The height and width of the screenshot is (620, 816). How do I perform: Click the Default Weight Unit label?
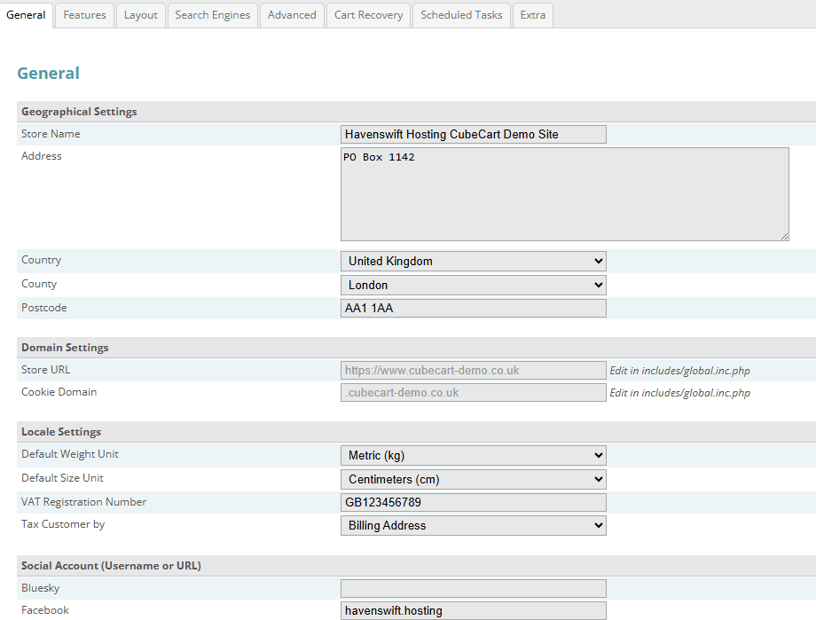click(70, 454)
